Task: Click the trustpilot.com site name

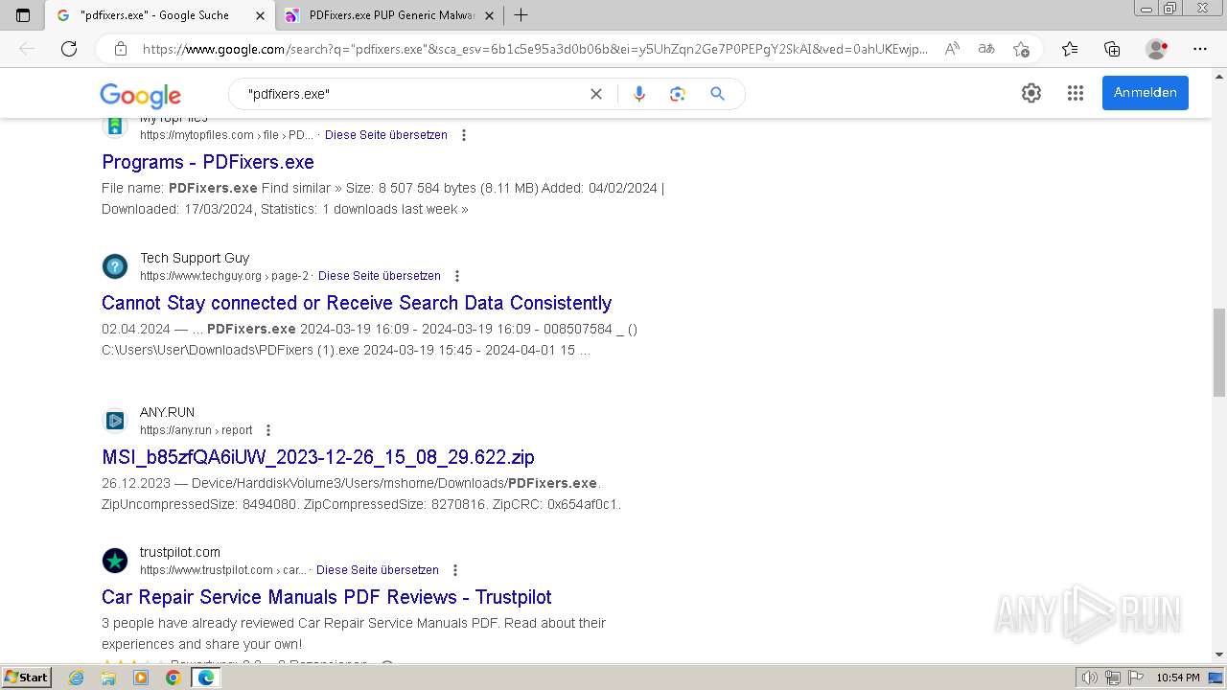Action: (x=180, y=552)
